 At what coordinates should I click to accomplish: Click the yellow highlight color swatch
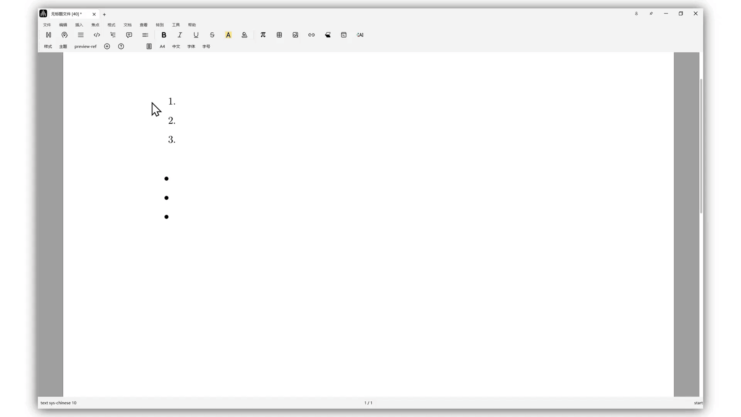click(228, 35)
